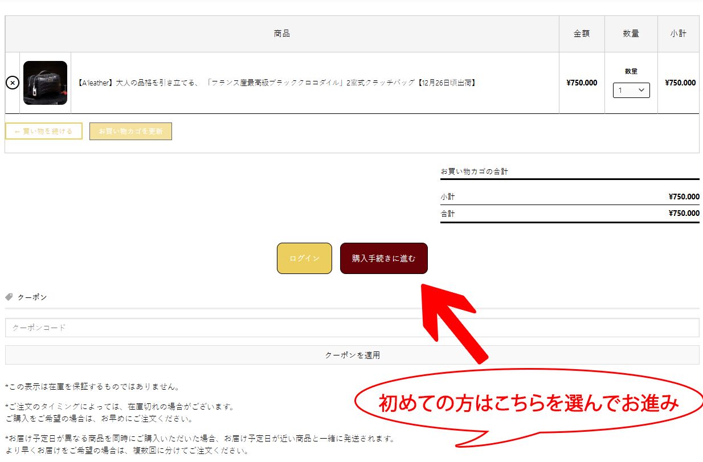
Task: Open the crocodile bag product thumbnail
Action: tap(45, 83)
